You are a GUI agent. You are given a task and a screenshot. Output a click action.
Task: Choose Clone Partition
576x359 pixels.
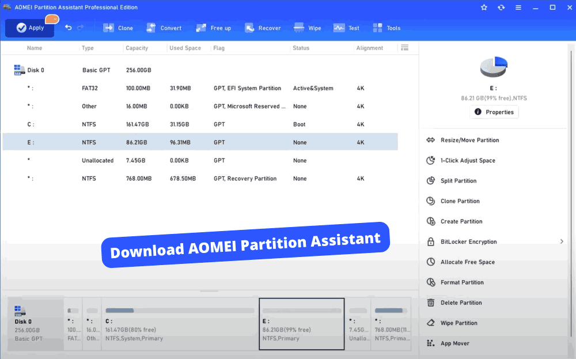tap(460, 201)
